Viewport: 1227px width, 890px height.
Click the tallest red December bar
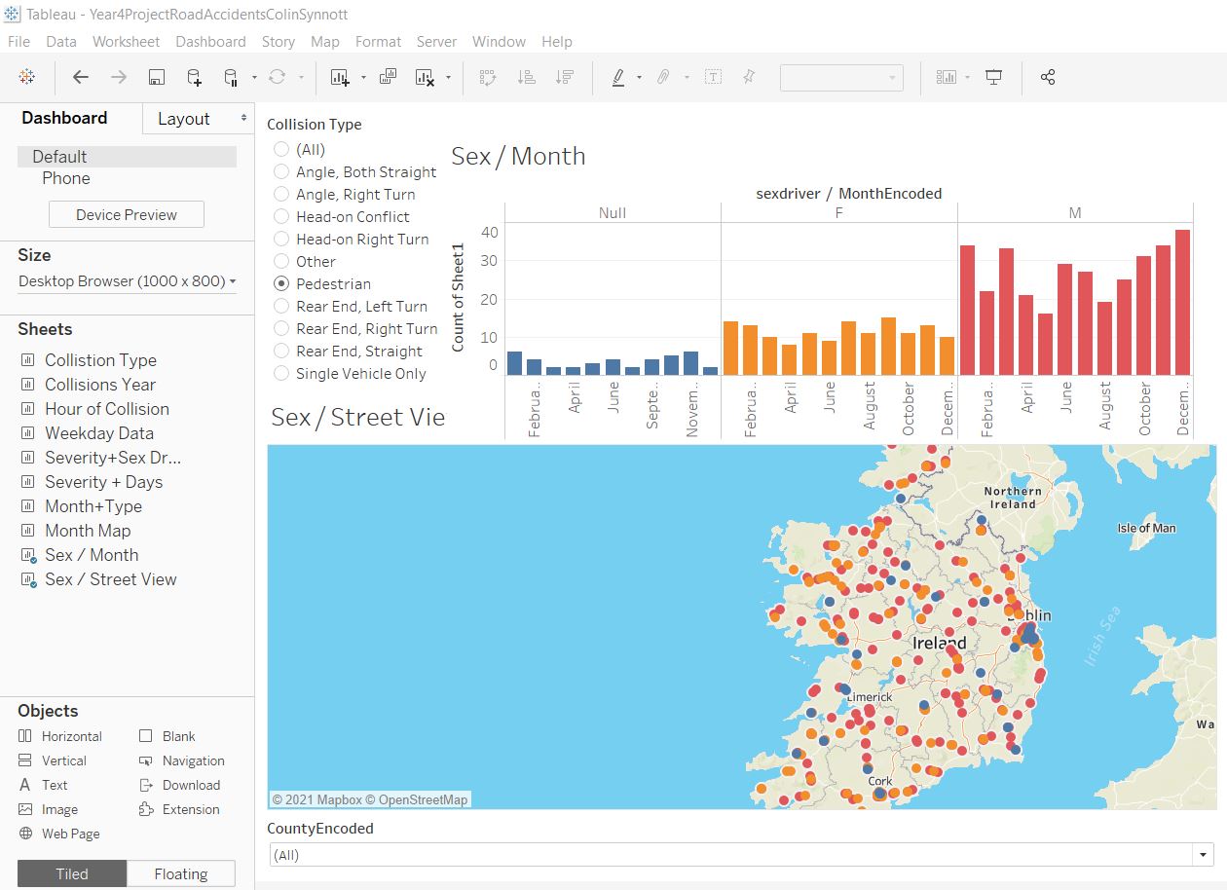click(1182, 302)
